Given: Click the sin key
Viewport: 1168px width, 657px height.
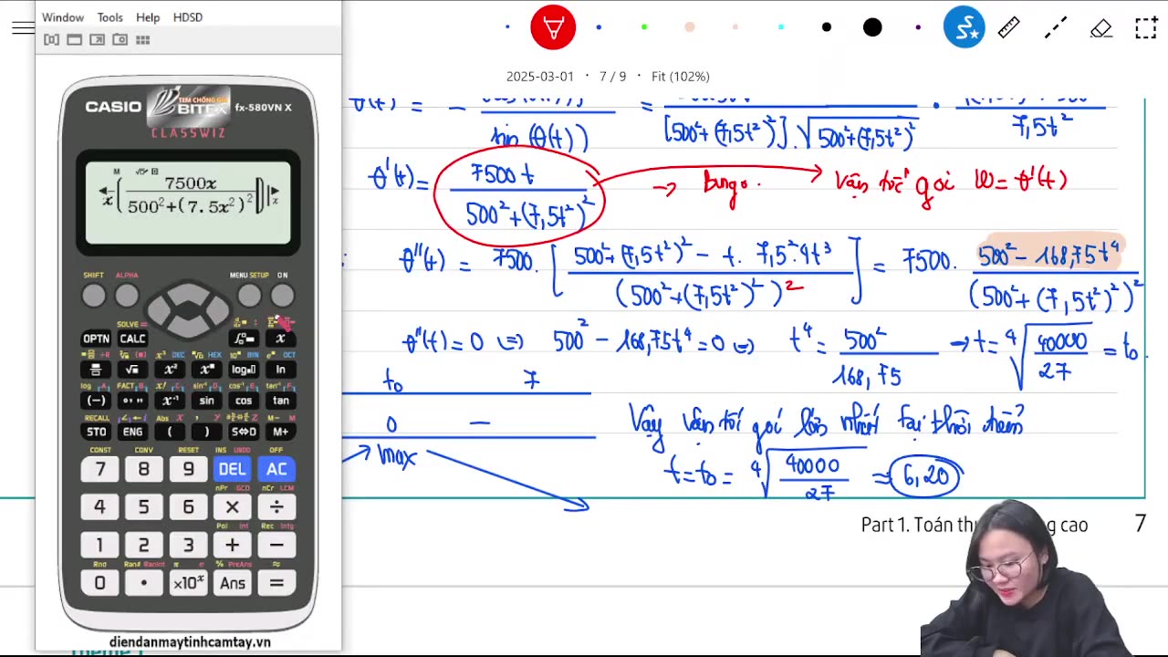Looking at the screenshot, I should 207,401.
